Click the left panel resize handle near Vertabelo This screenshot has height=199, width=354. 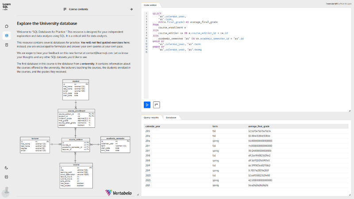click(x=138, y=195)
